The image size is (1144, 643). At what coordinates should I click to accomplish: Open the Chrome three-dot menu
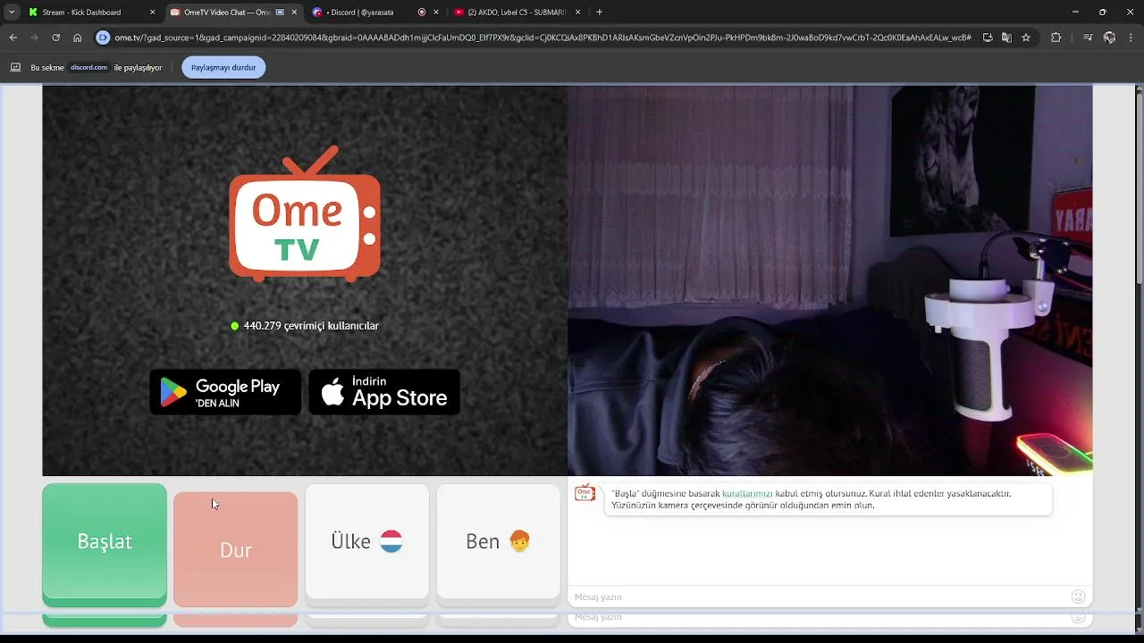click(x=1131, y=38)
